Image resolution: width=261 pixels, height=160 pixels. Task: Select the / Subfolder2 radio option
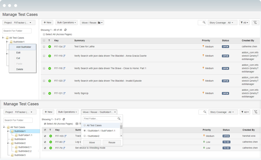[x=85, y=136]
